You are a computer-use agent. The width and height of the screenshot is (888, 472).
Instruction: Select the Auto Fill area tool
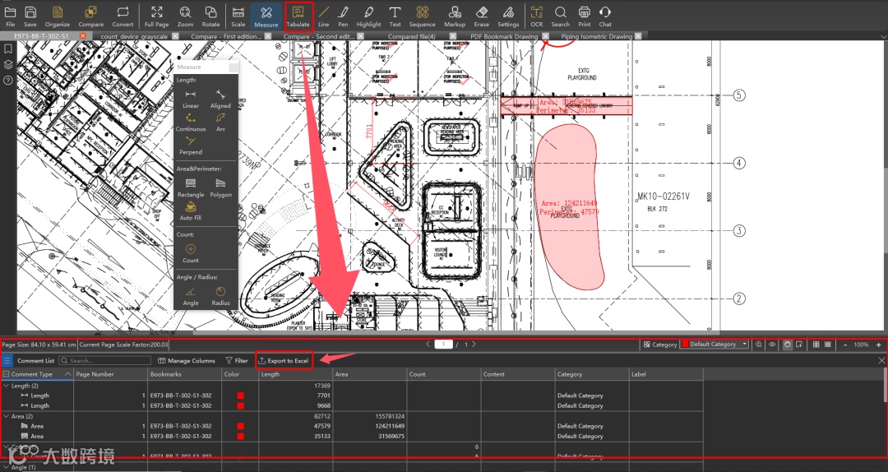point(191,210)
